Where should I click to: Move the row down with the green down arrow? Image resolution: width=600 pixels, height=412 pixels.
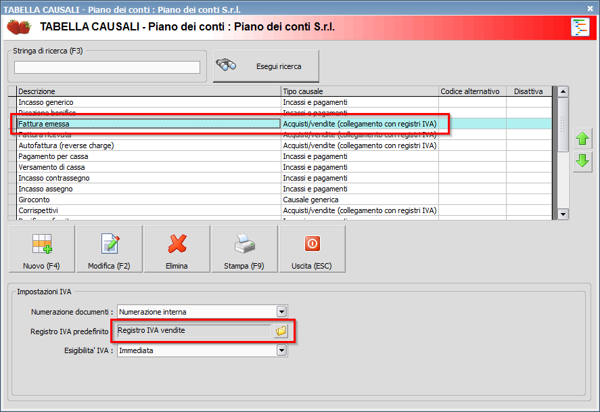coord(582,162)
